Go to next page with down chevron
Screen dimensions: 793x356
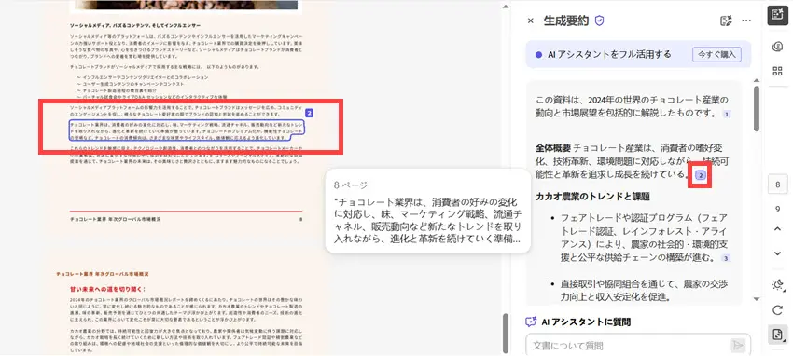point(777,253)
